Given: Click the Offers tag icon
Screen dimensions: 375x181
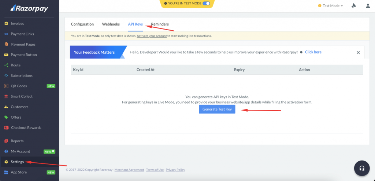Looking at the screenshot, I should pyautogui.click(x=6, y=117).
